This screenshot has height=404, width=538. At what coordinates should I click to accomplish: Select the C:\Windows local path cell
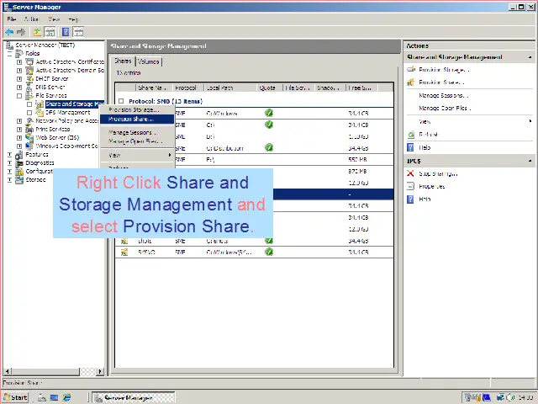point(222,114)
